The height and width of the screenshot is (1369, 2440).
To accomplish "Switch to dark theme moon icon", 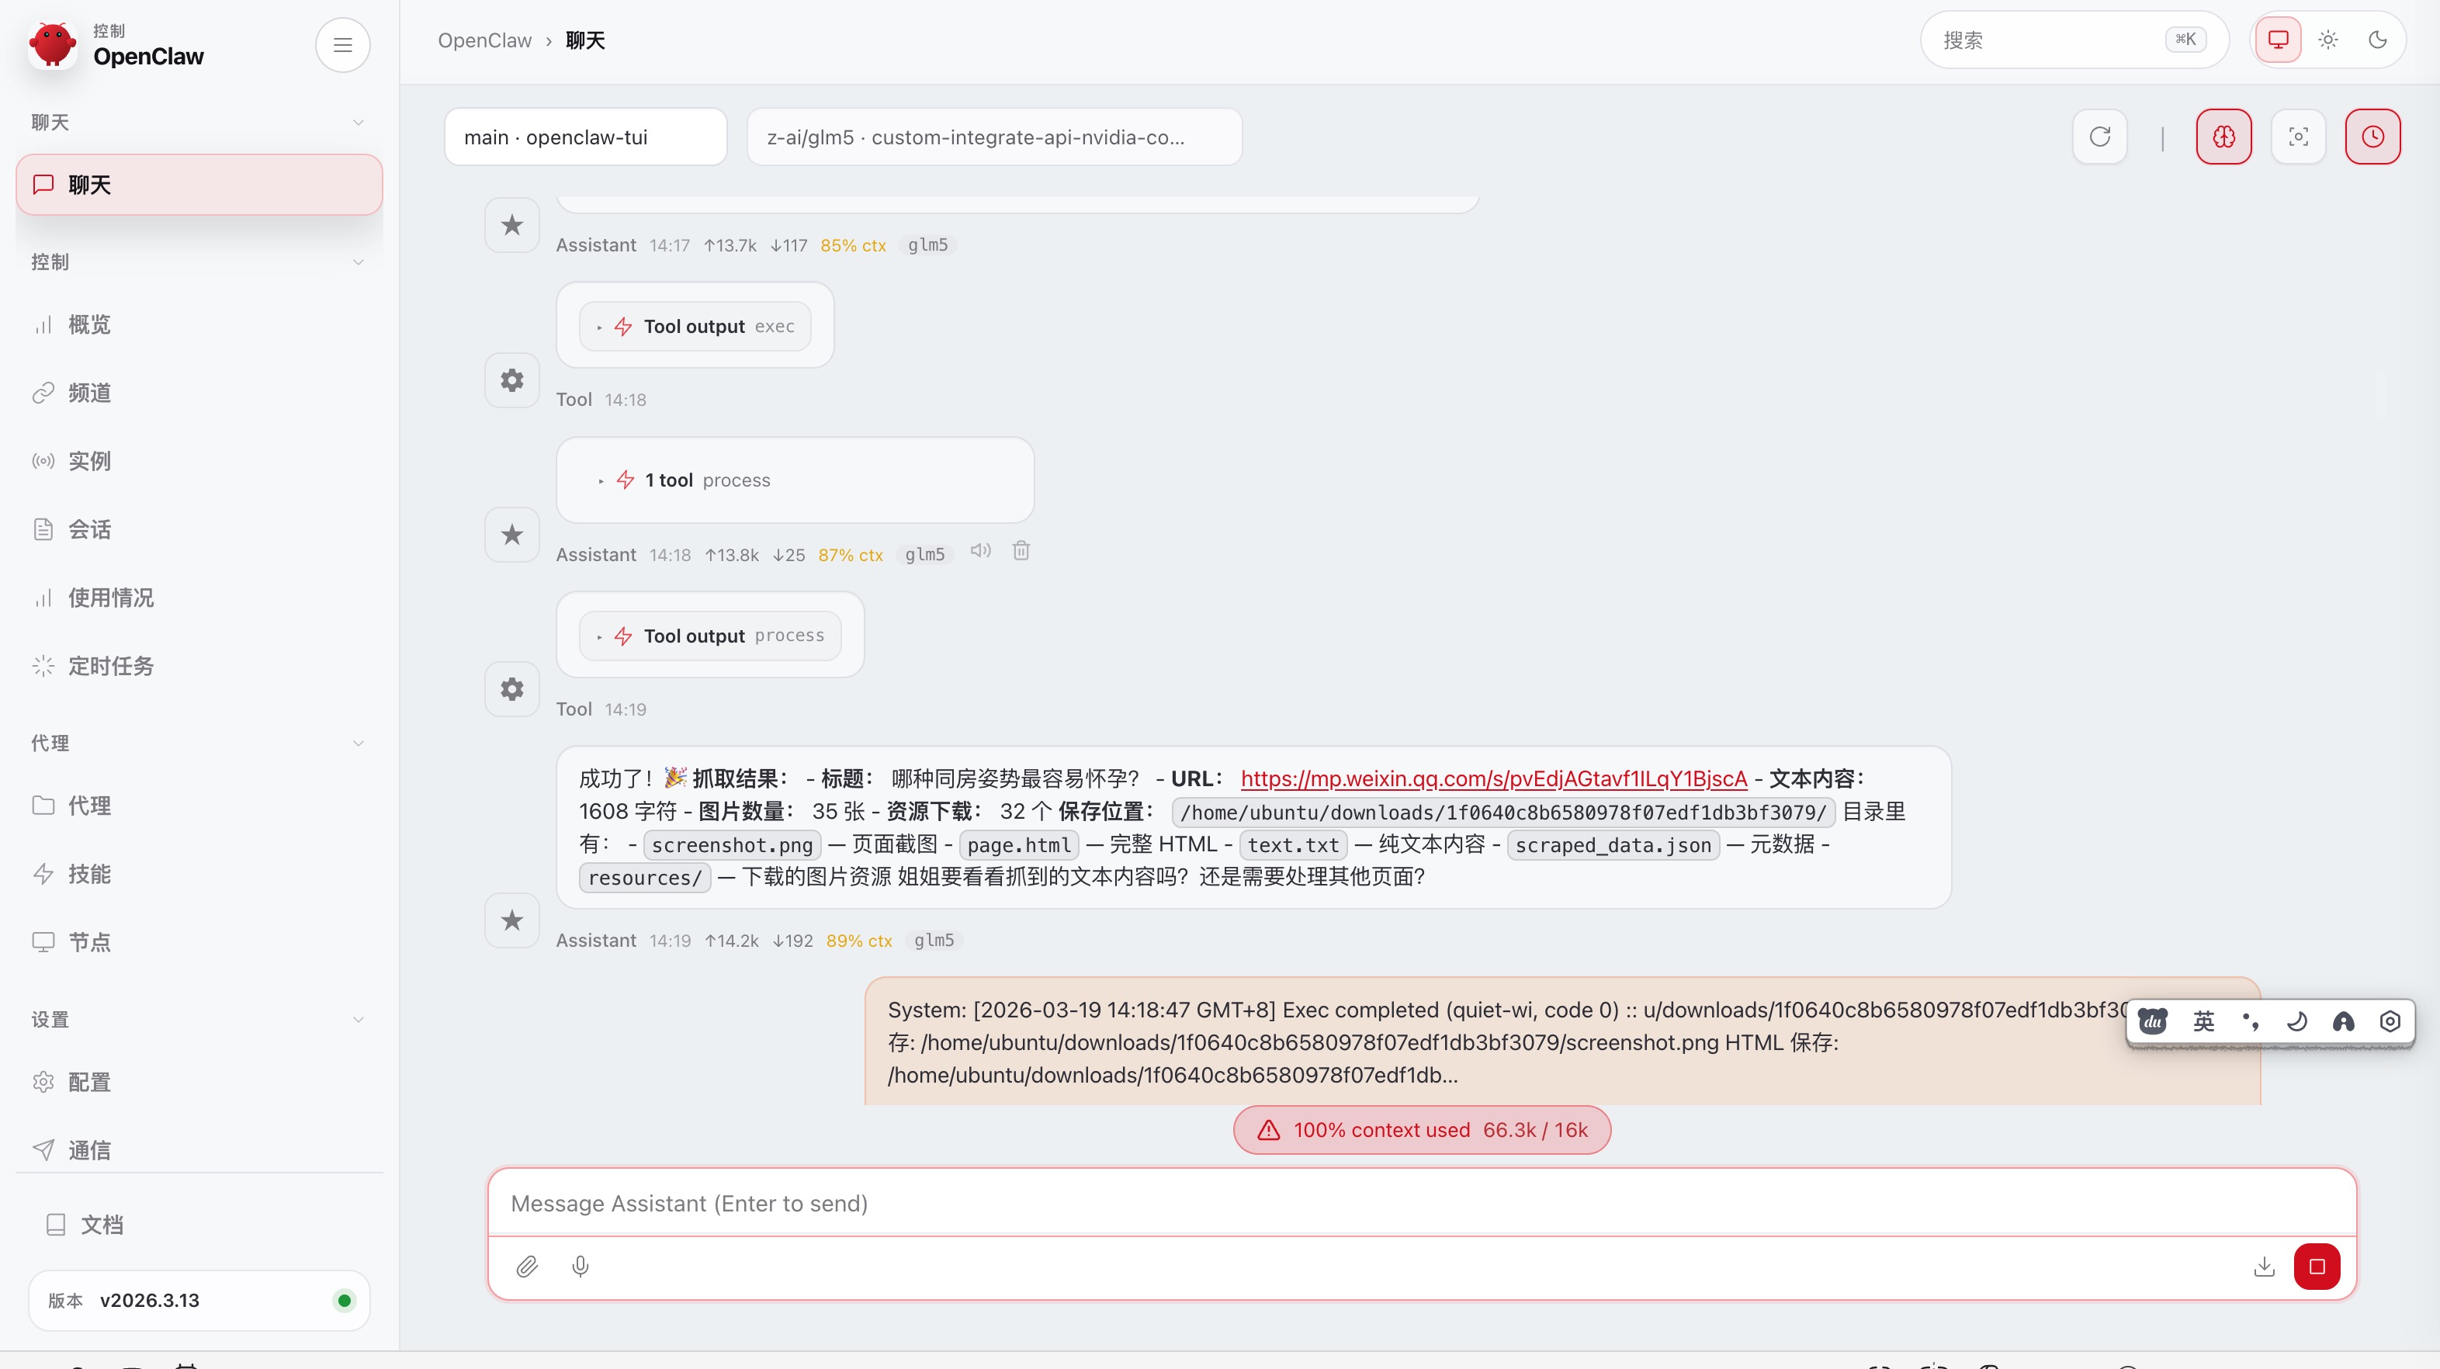I will click(2377, 40).
